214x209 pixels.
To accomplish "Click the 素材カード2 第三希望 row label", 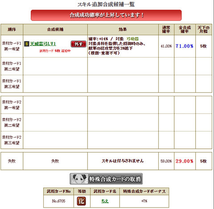I will click(12, 140).
